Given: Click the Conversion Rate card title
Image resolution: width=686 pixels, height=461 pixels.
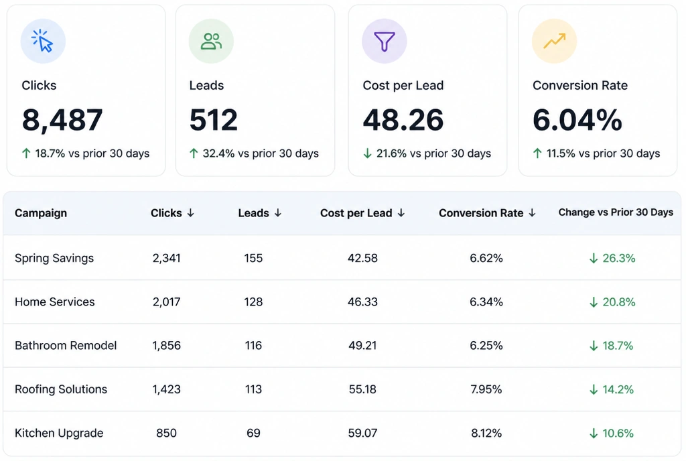Looking at the screenshot, I should (x=580, y=85).
